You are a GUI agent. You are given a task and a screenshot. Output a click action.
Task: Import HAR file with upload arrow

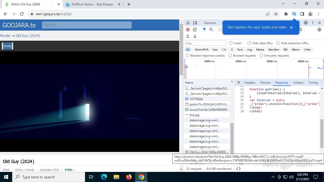188,36
